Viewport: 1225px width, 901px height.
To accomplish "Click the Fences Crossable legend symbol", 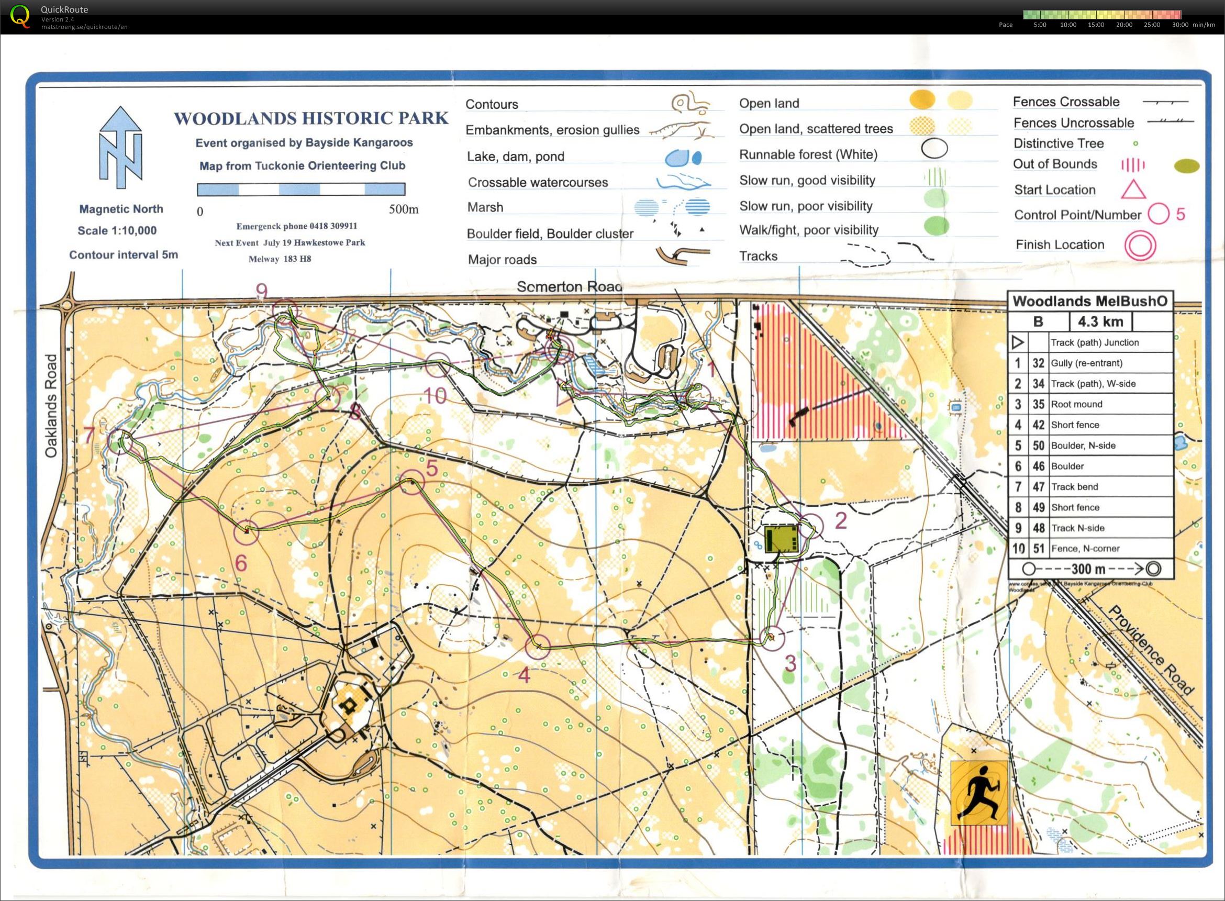I will click(x=1165, y=102).
